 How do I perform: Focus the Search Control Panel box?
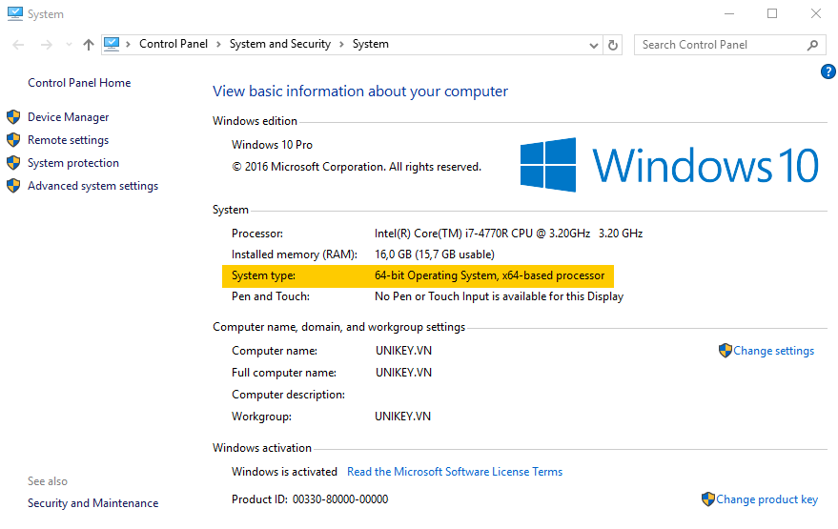click(729, 45)
